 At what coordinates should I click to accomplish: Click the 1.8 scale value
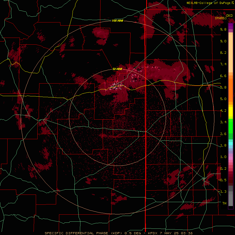tap(223, 145)
